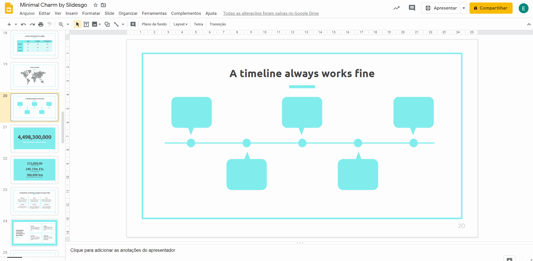Select the top-center speech bubble shape

[x=302, y=116]
